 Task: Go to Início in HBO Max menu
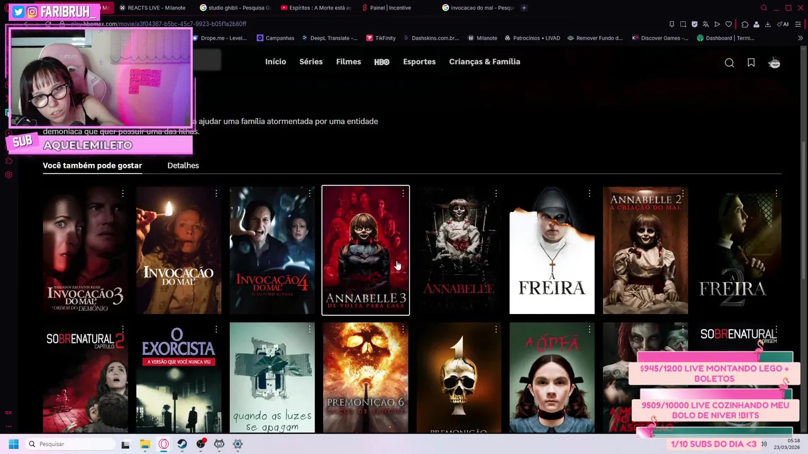275,62
